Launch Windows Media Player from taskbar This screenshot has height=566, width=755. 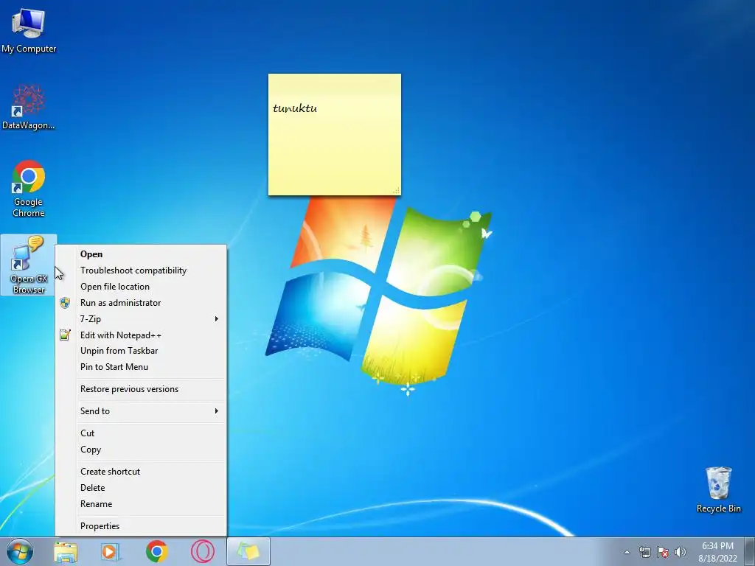(x=111, y=551)
